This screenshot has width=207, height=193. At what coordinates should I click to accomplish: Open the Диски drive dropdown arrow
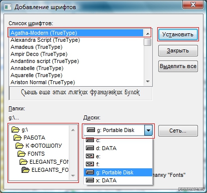coord(148,130)
